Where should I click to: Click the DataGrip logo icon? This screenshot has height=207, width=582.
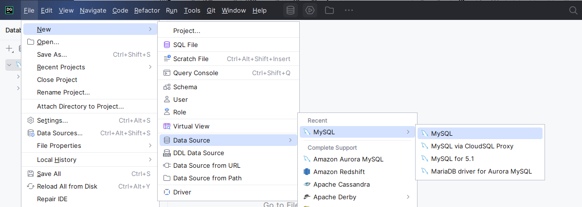(x=9, y=10)
